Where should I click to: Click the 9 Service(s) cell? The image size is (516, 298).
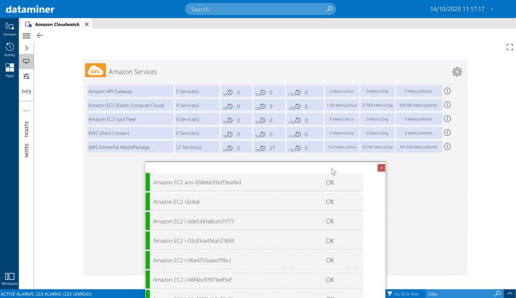point(197,105)
